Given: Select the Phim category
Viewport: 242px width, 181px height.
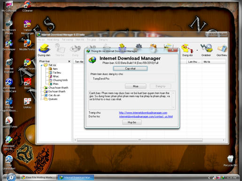Looking at the screenshot, I should (55, 84).
